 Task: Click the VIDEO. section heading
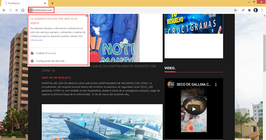click(170, 68)
